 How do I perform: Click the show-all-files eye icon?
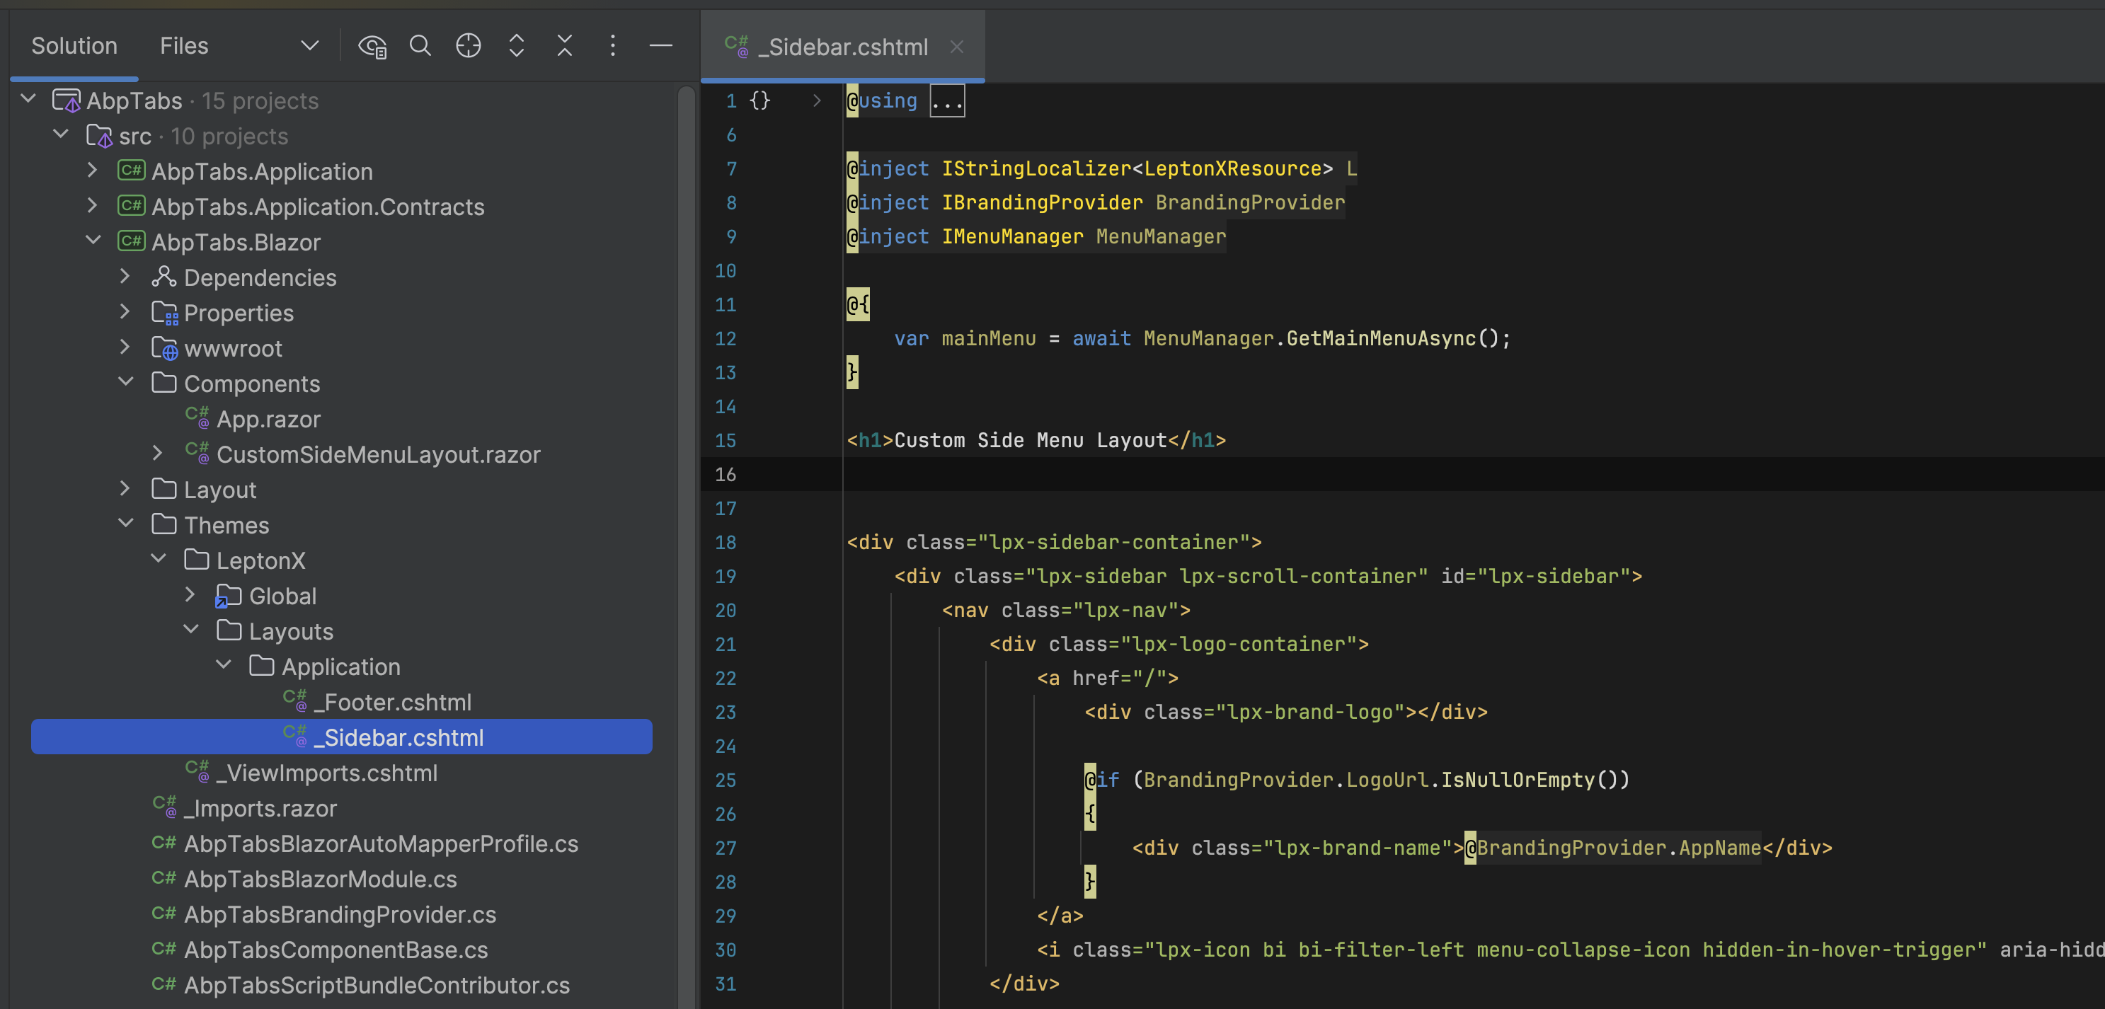tap(372, 47)
